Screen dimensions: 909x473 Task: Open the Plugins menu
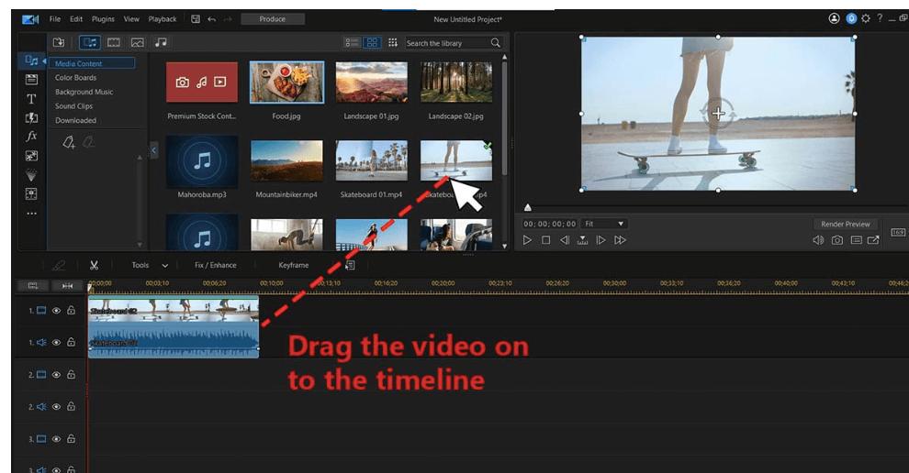point(103,19)
